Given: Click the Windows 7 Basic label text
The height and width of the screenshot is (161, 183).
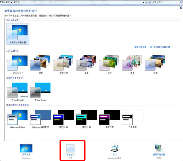Looking at the screenshot, I should (18, 127).
